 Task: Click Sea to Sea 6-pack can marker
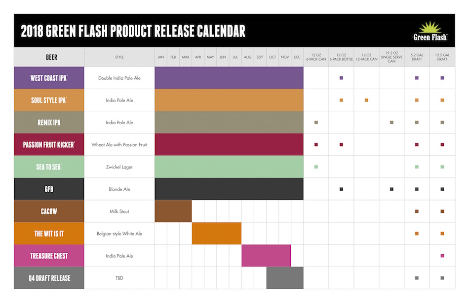coord(316,167)
